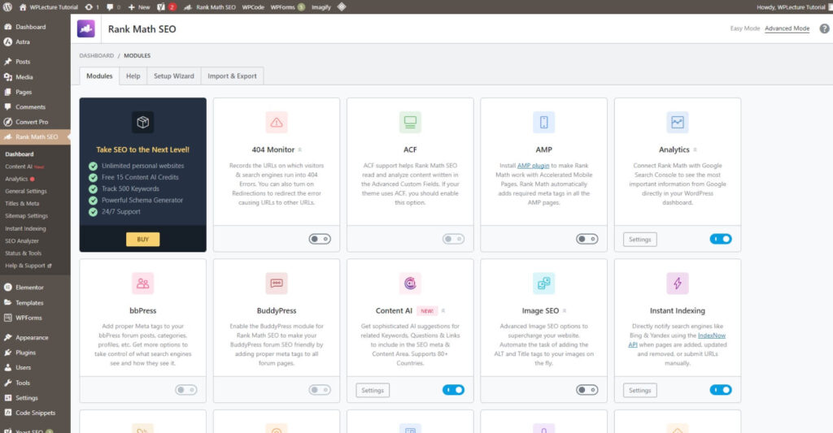
Task: Click the updates icon in admin bar
Action: coord(89,6)
